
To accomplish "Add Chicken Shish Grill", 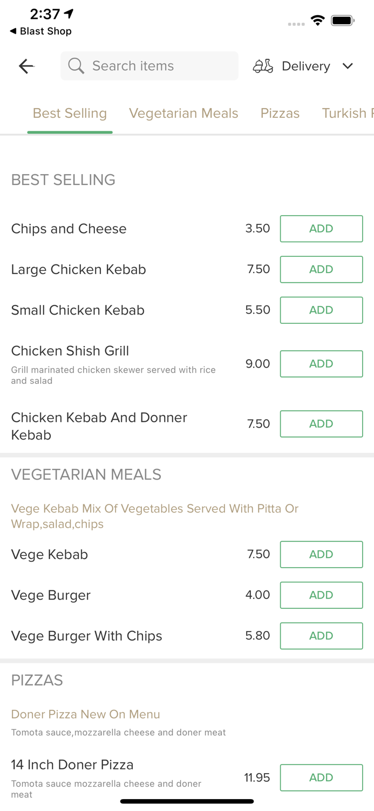I will tap(321, 364).
